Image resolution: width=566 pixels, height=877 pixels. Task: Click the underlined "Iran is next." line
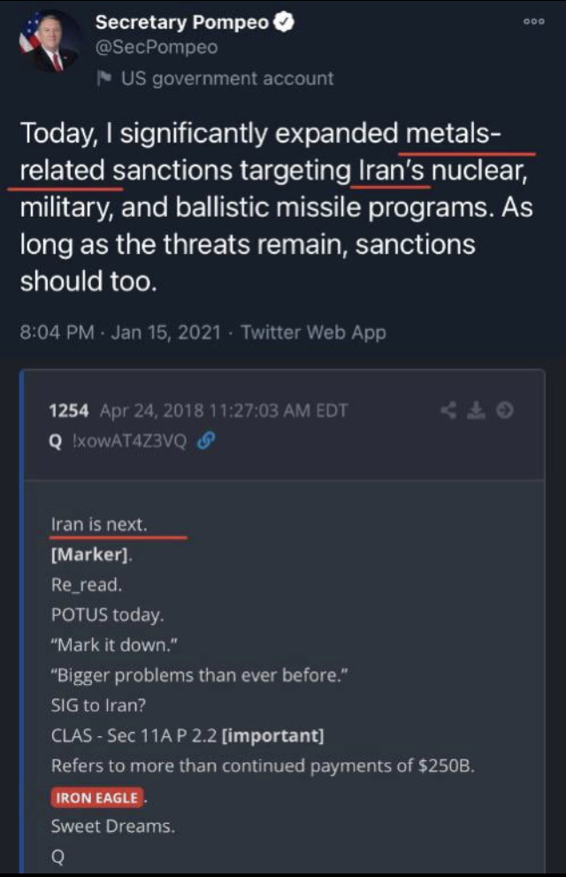[98, 525]
